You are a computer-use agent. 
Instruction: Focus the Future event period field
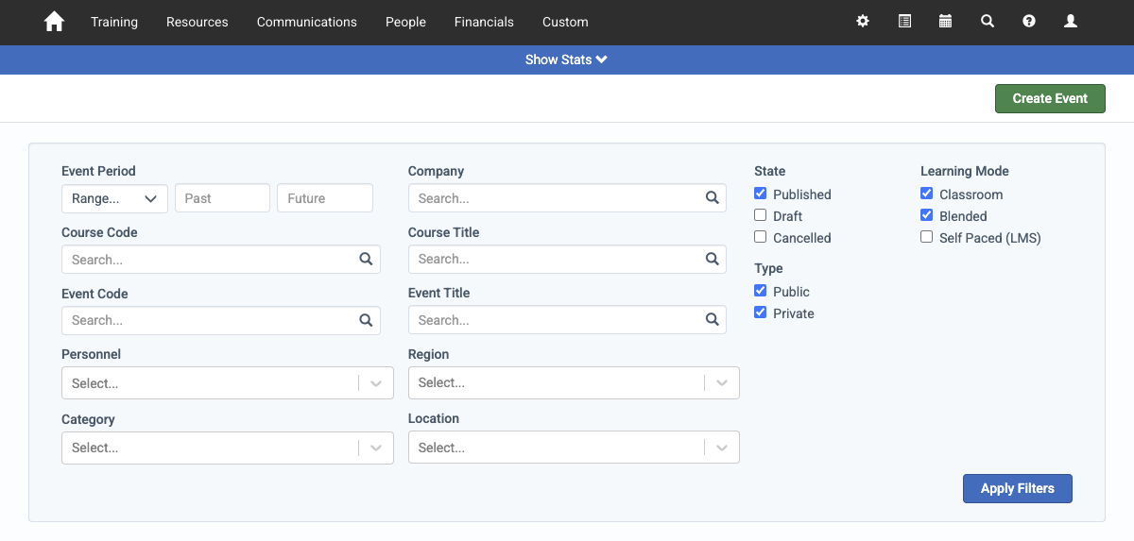(325, 198)
